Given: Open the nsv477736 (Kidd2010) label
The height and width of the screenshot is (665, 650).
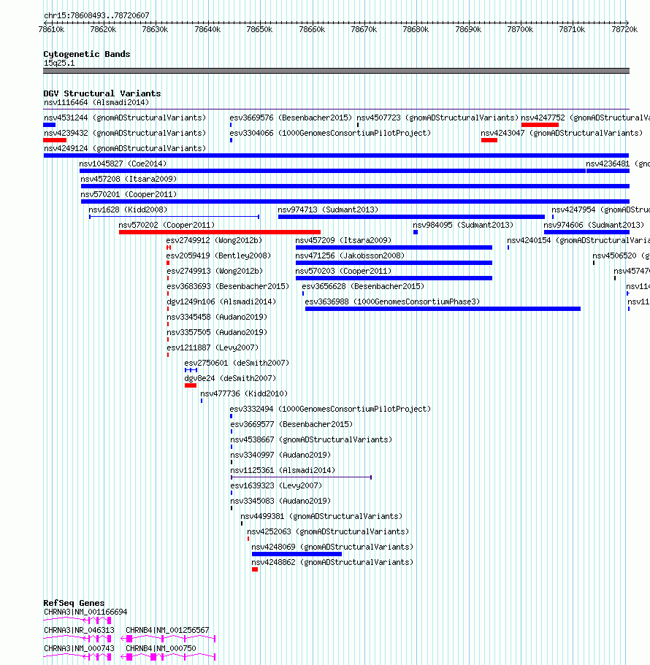Looking at the screenshot, I should (244, 393).
